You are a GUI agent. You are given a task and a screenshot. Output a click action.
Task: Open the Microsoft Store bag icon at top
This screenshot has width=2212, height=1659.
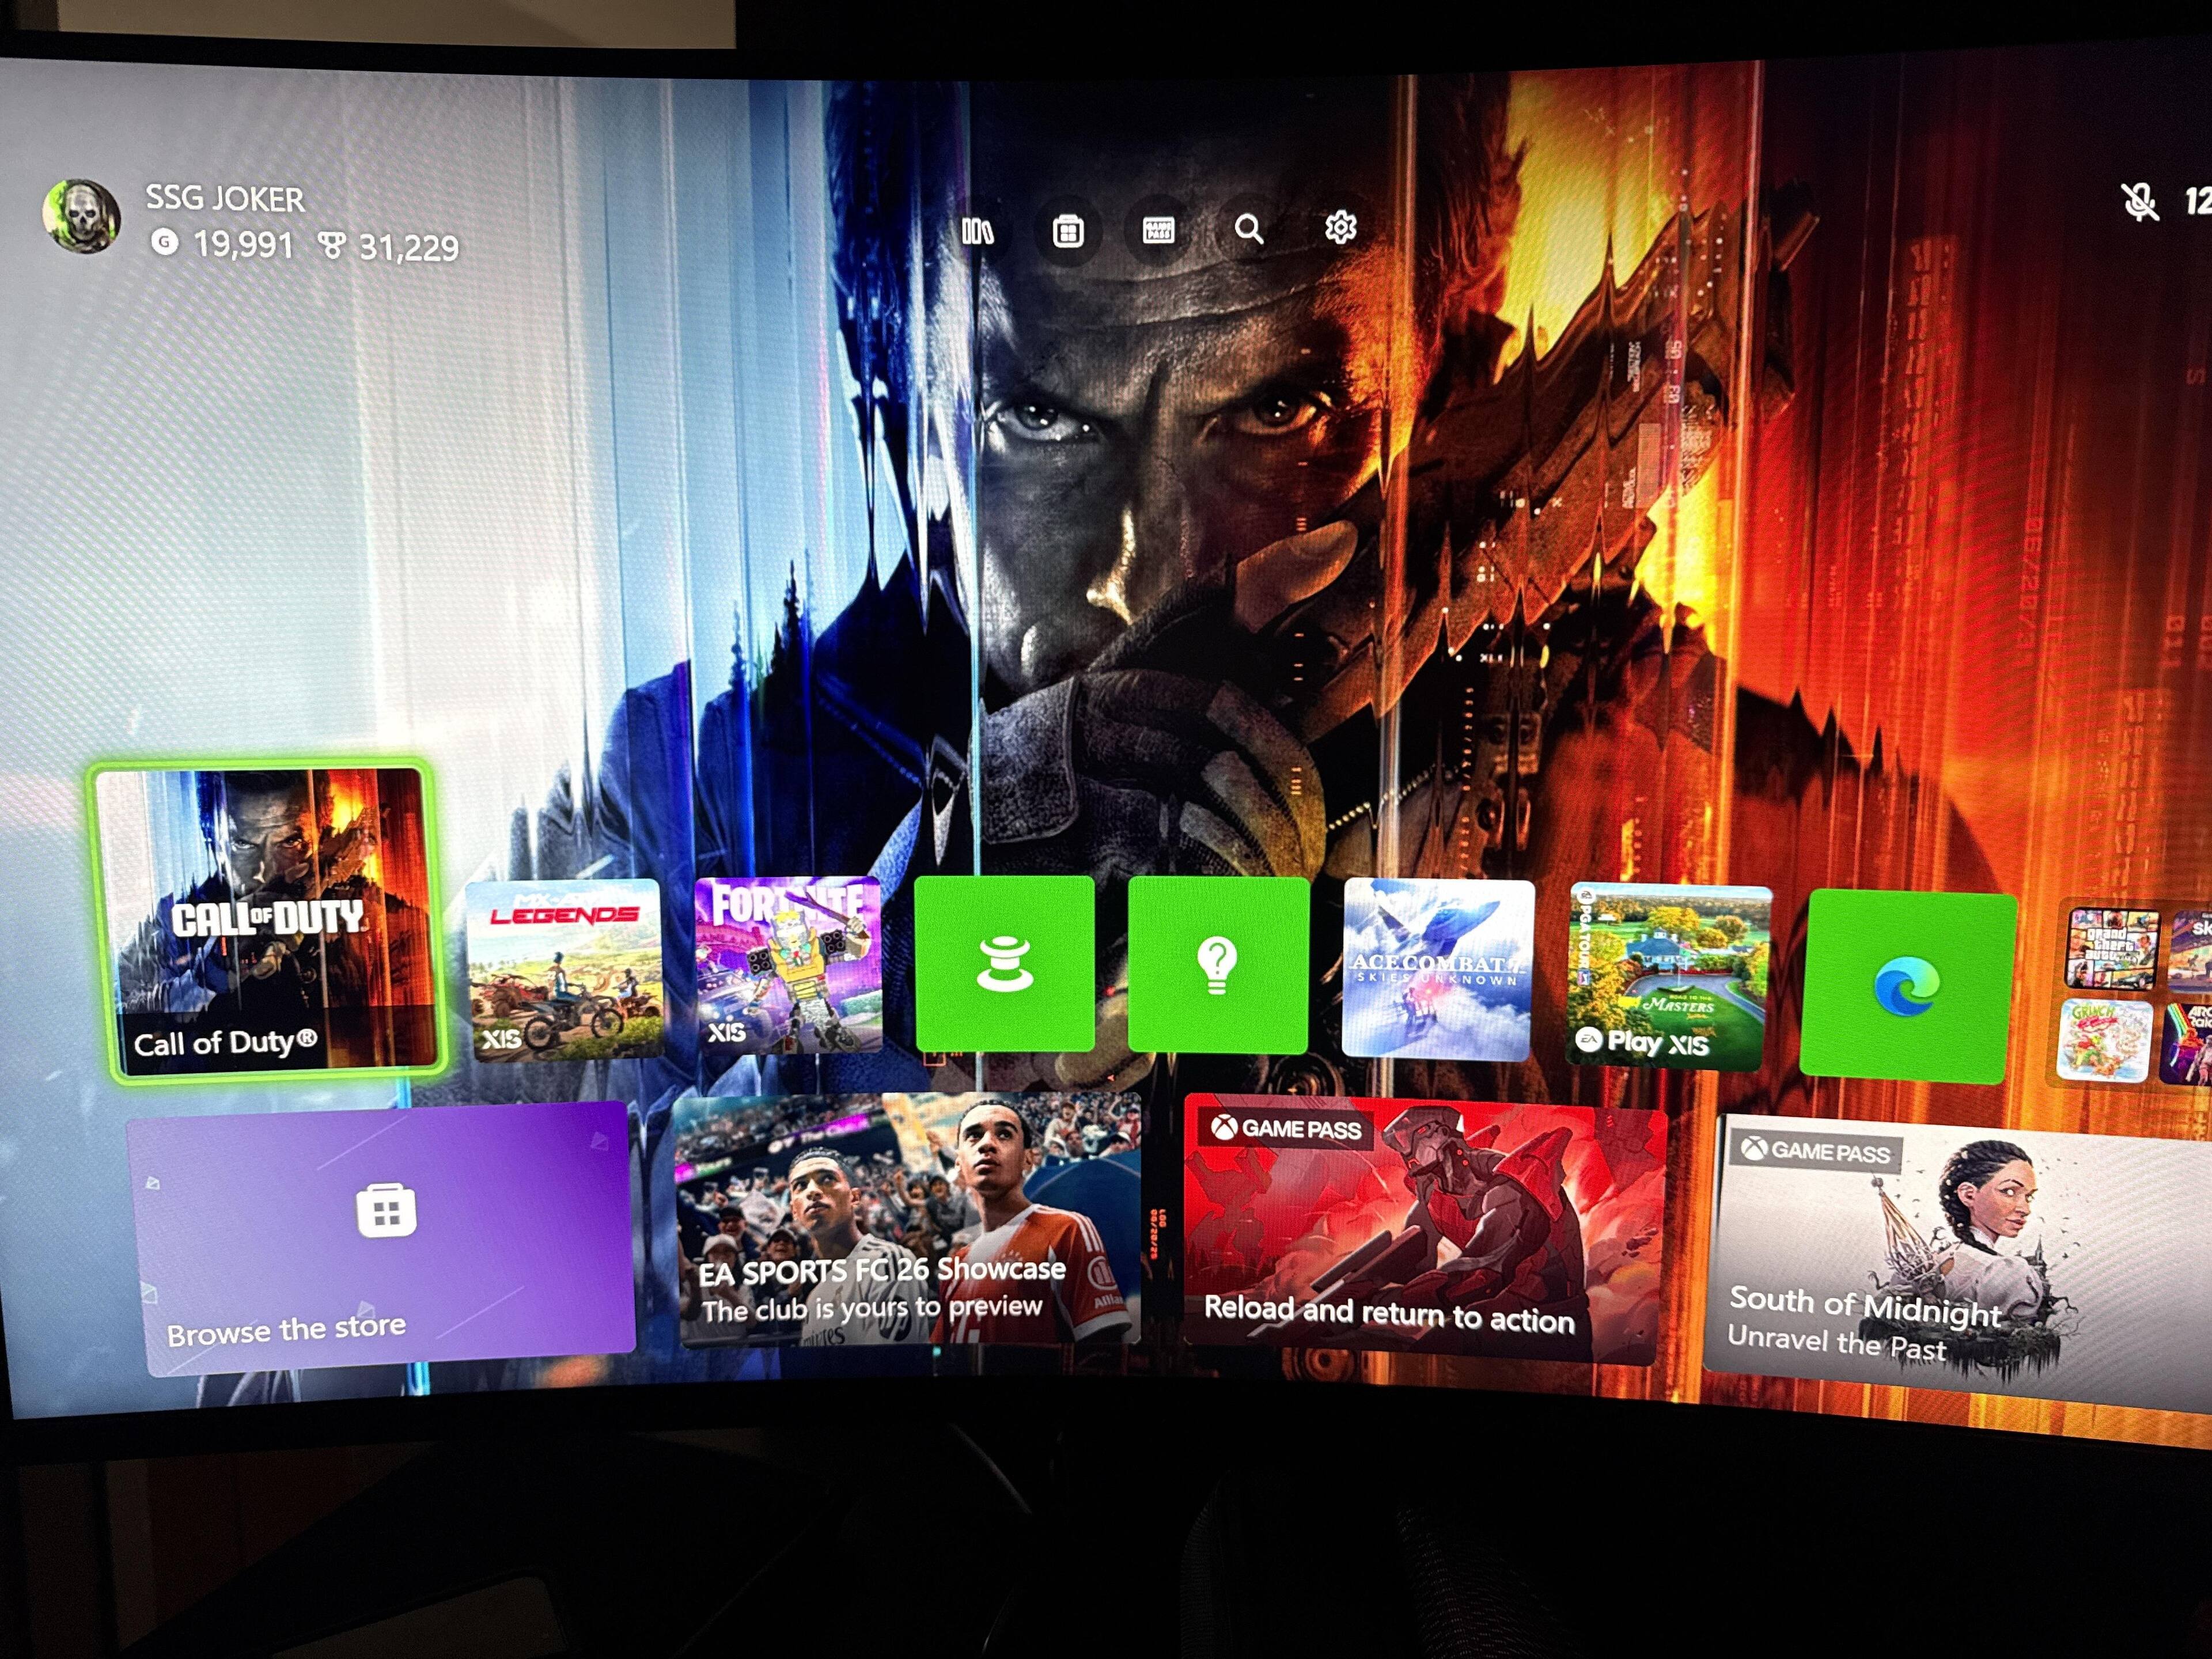[x=1068, y=232]
